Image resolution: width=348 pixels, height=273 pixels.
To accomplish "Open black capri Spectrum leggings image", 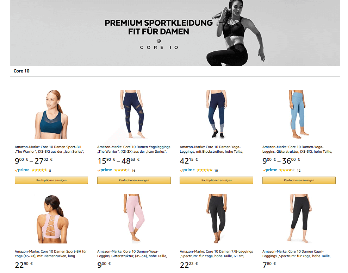I will tap(299, 218).
